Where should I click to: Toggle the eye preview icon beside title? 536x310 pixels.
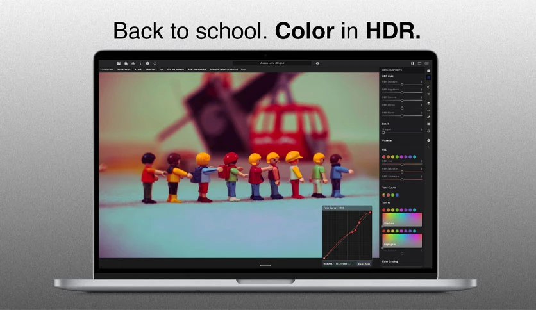[x=317, y=63]
